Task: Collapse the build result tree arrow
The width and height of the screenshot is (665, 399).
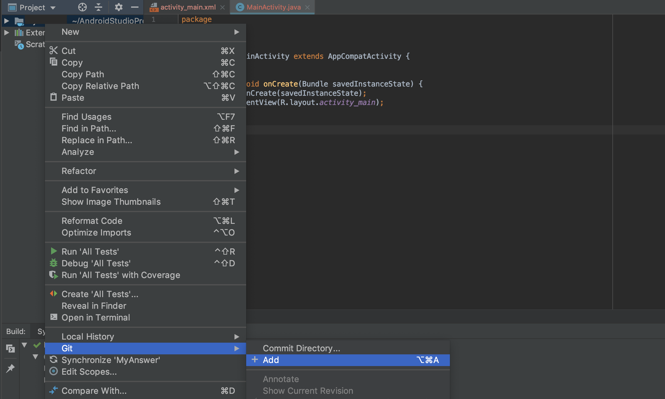Action: (24, 345)
